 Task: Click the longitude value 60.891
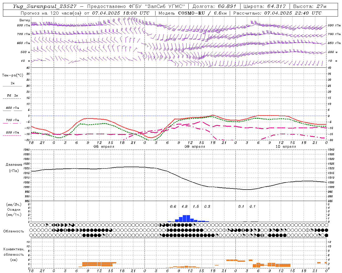(x=227, y=6)
